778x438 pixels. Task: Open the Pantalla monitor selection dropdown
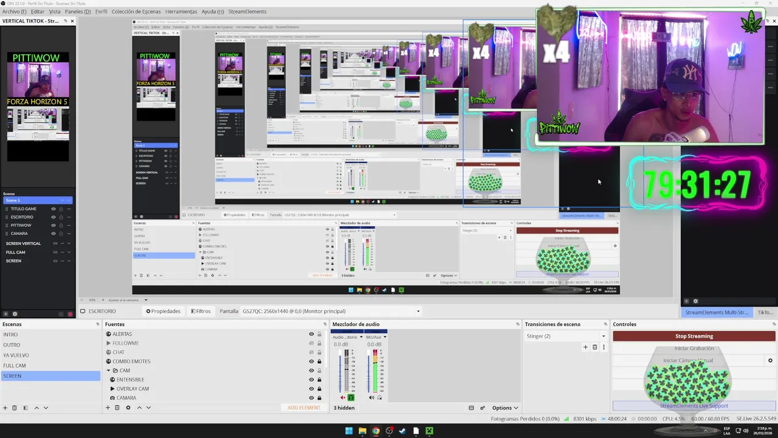point(330,311)
